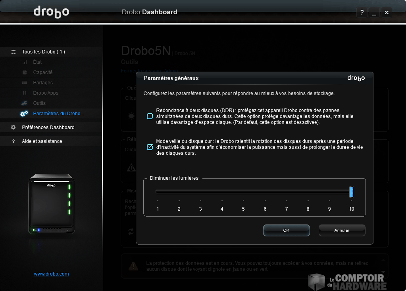Click the help question mark button in title bar
The width and height of the screenshot is (406, 291).
click(362, 13)
